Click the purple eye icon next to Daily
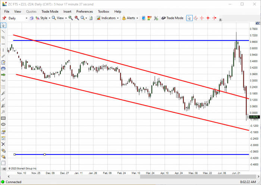 click(32, 18)
